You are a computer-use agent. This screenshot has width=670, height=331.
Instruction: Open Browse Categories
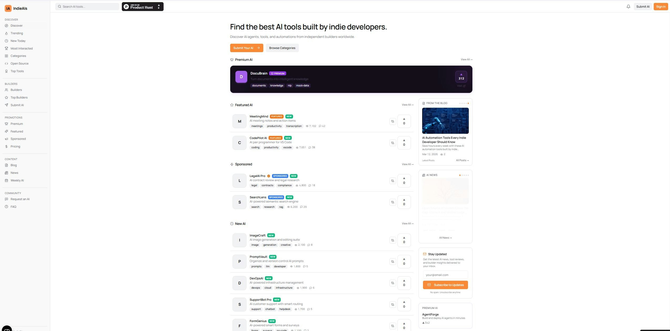(x=282, y=48)
